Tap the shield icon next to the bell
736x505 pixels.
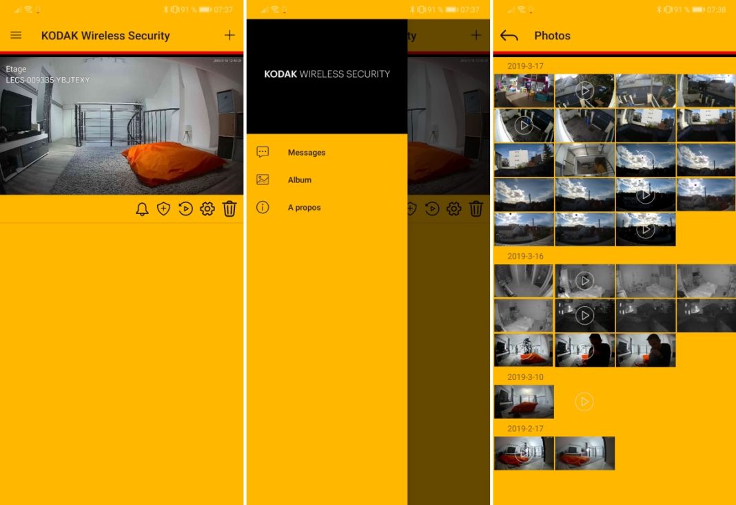[x=163, y=209]
